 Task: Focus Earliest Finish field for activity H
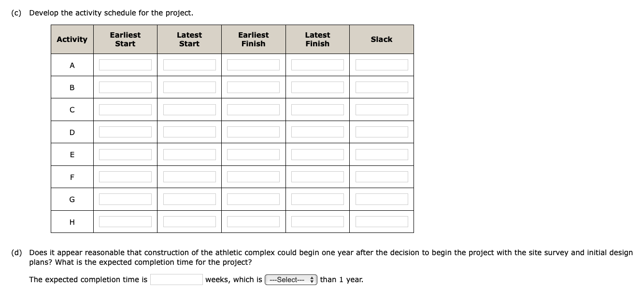[x=253, y=221]
